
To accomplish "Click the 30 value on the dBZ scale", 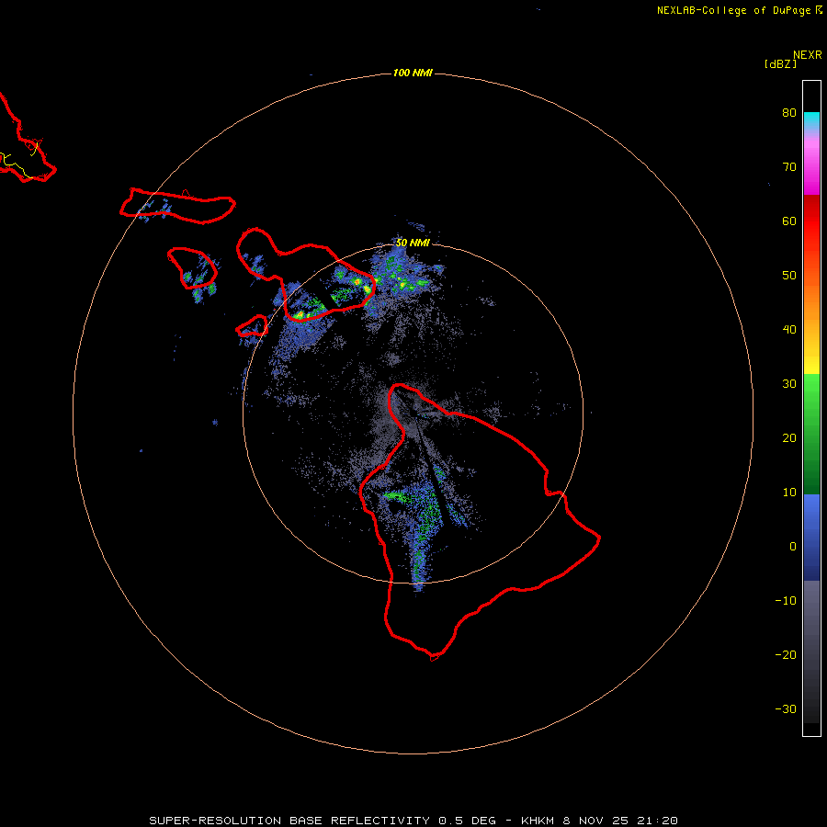I will tap(789, 383).
